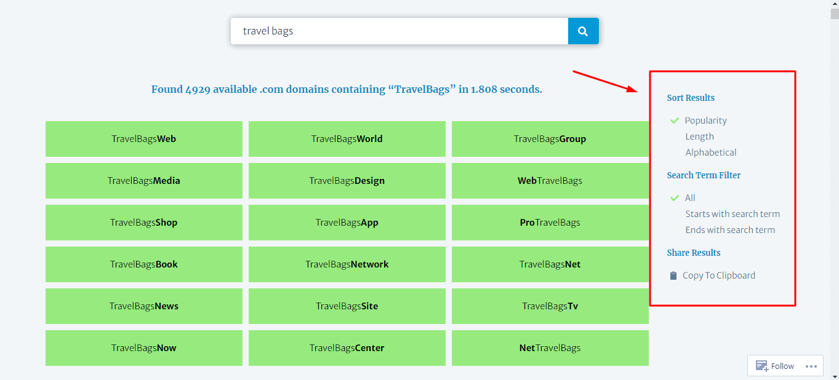839x380 pixels.
Task: Click Copy To Clipboard link
Action: (x=718, y=275)
